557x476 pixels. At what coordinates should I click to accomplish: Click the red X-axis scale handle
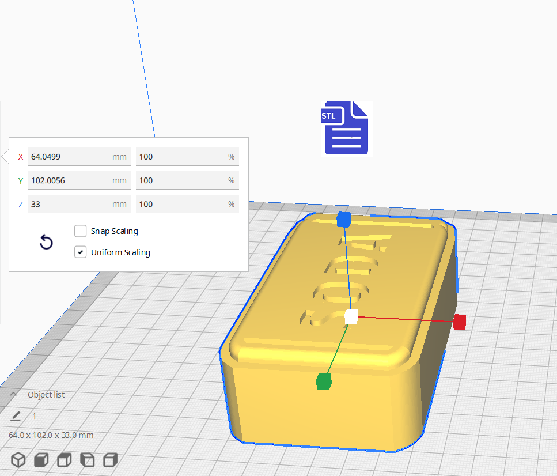(459, 322)
